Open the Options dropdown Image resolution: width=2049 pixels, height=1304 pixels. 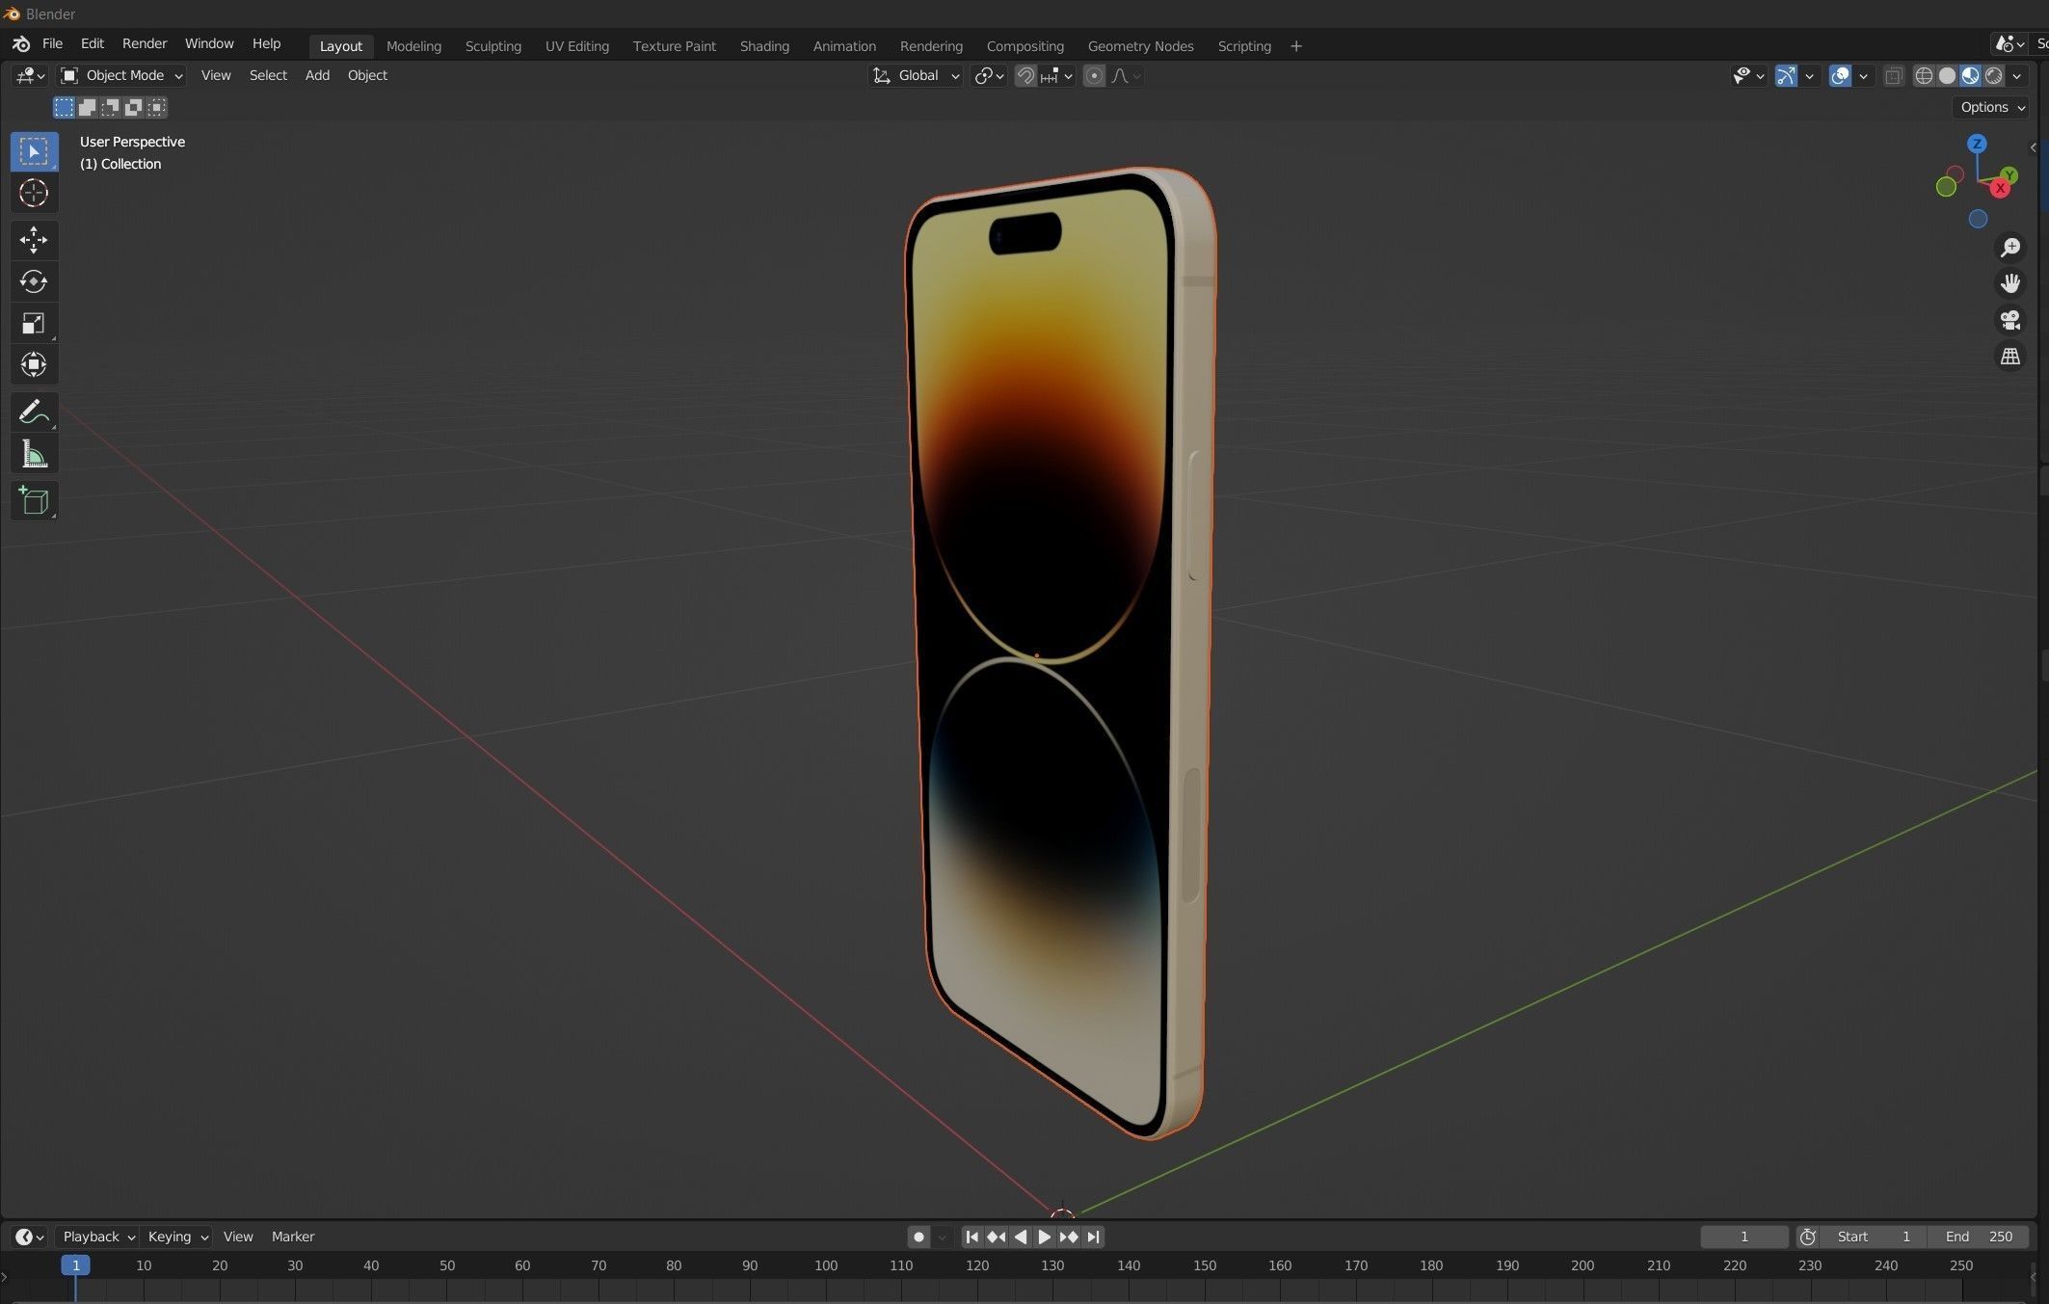1992,107
